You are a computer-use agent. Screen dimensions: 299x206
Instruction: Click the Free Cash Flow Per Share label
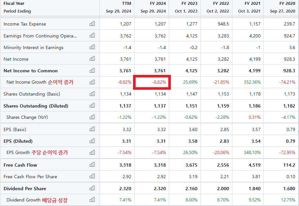[x=30, y=177]
